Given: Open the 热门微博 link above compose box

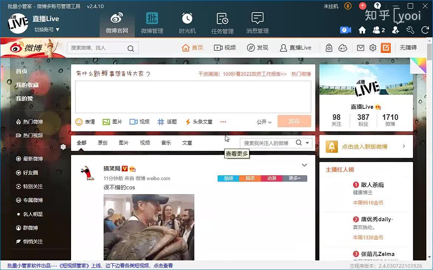Looking at the screenshot, I should [301, 74].
